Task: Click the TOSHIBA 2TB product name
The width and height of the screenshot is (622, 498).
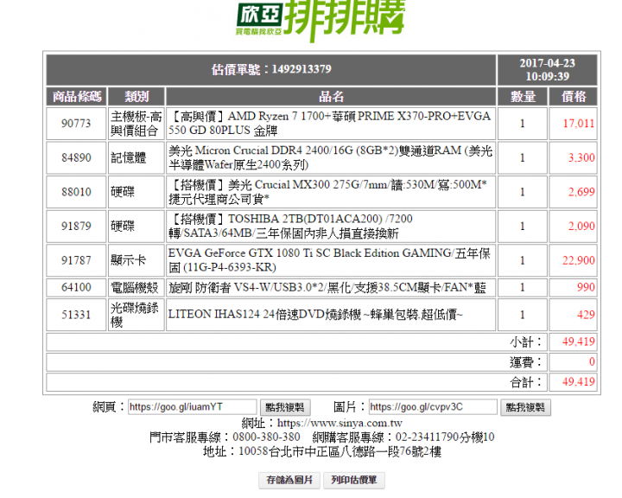Action: pos(290,226)
